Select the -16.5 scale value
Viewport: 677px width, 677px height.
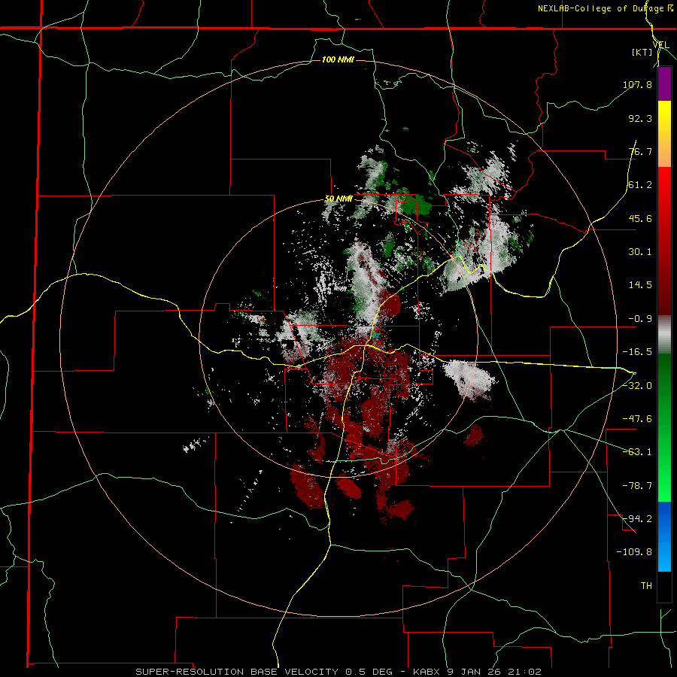click(x=637, y=352)
